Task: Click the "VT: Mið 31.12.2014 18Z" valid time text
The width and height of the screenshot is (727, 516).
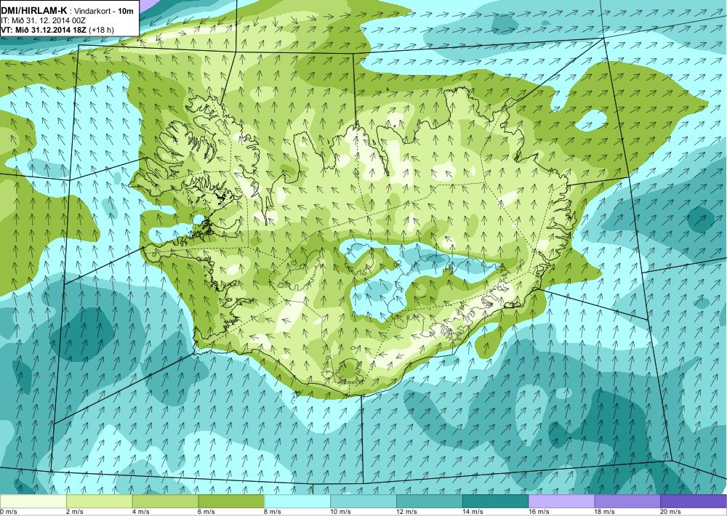Action: [x=44, y=30]
